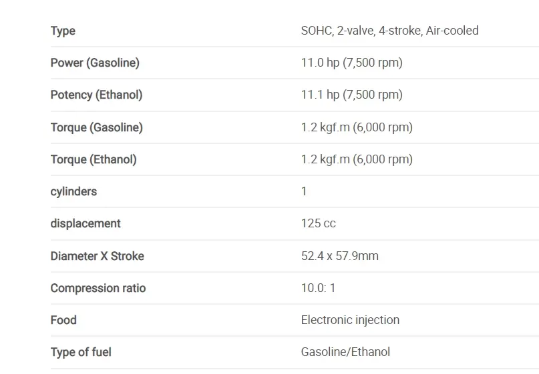Click the '11.0 hp (7,500 rpm)' value
The width and height of the screenshot is (539, 374).
pos(352,63)
